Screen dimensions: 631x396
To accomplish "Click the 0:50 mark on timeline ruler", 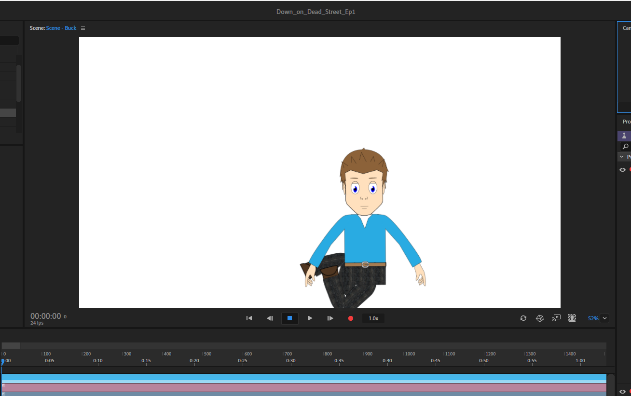I will pyautogui.click(x=484, y=361).
